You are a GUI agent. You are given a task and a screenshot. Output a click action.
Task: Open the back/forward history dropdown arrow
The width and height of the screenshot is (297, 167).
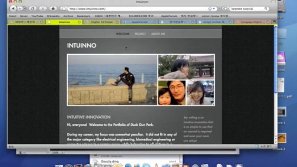coord(25,9)
